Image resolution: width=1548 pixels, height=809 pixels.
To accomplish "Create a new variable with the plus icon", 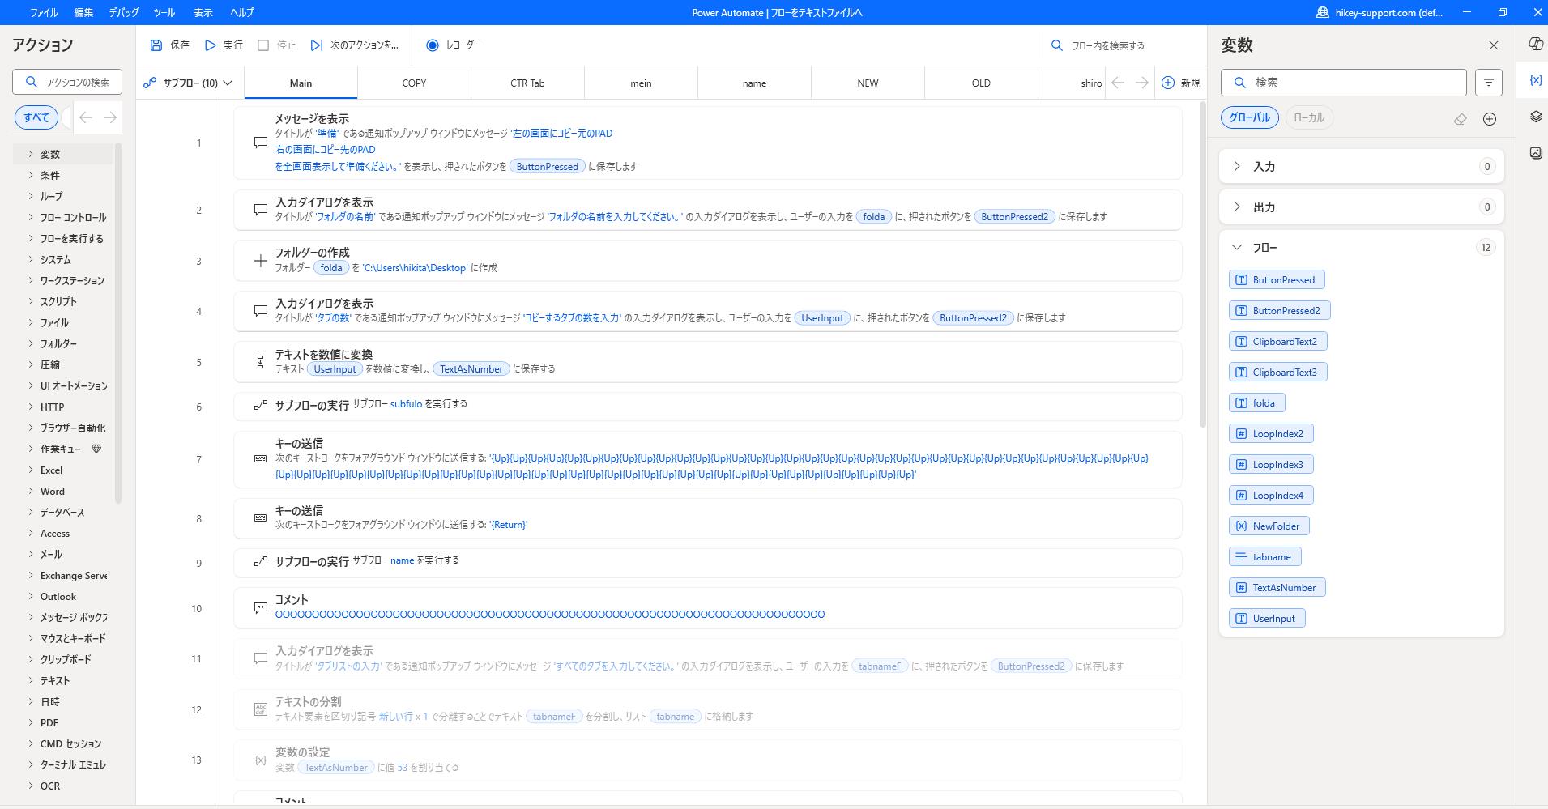I will [1489, 119].
